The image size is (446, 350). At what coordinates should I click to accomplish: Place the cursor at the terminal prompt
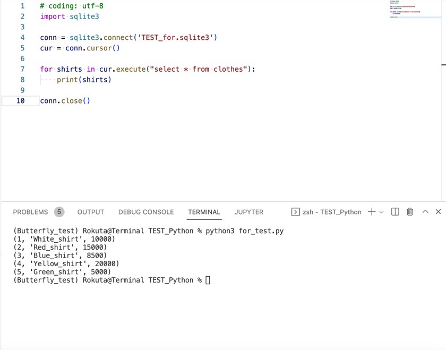208,280
